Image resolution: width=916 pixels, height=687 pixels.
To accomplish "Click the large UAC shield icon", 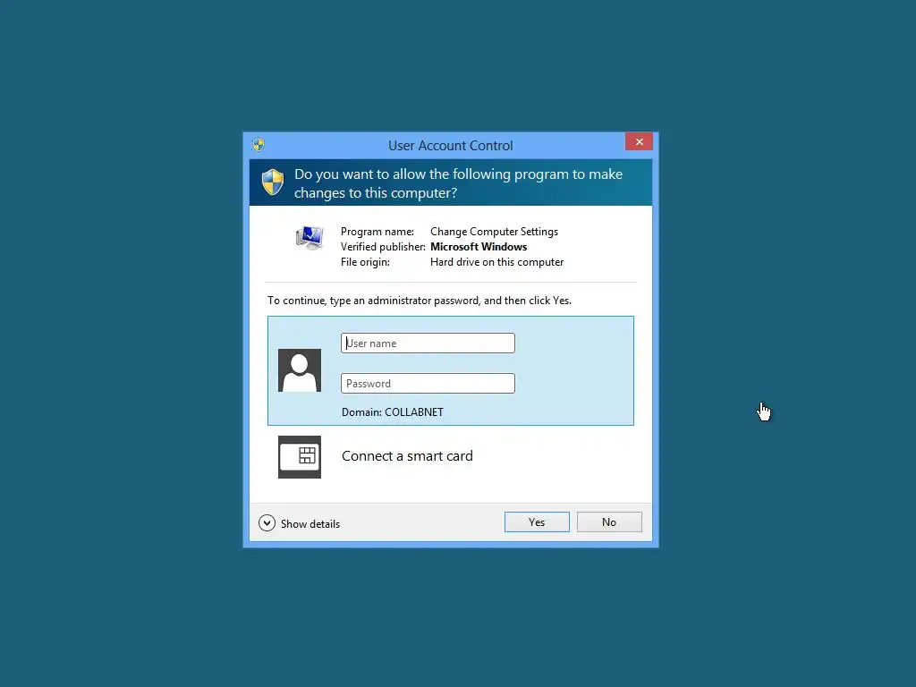I will coord(273,182).
